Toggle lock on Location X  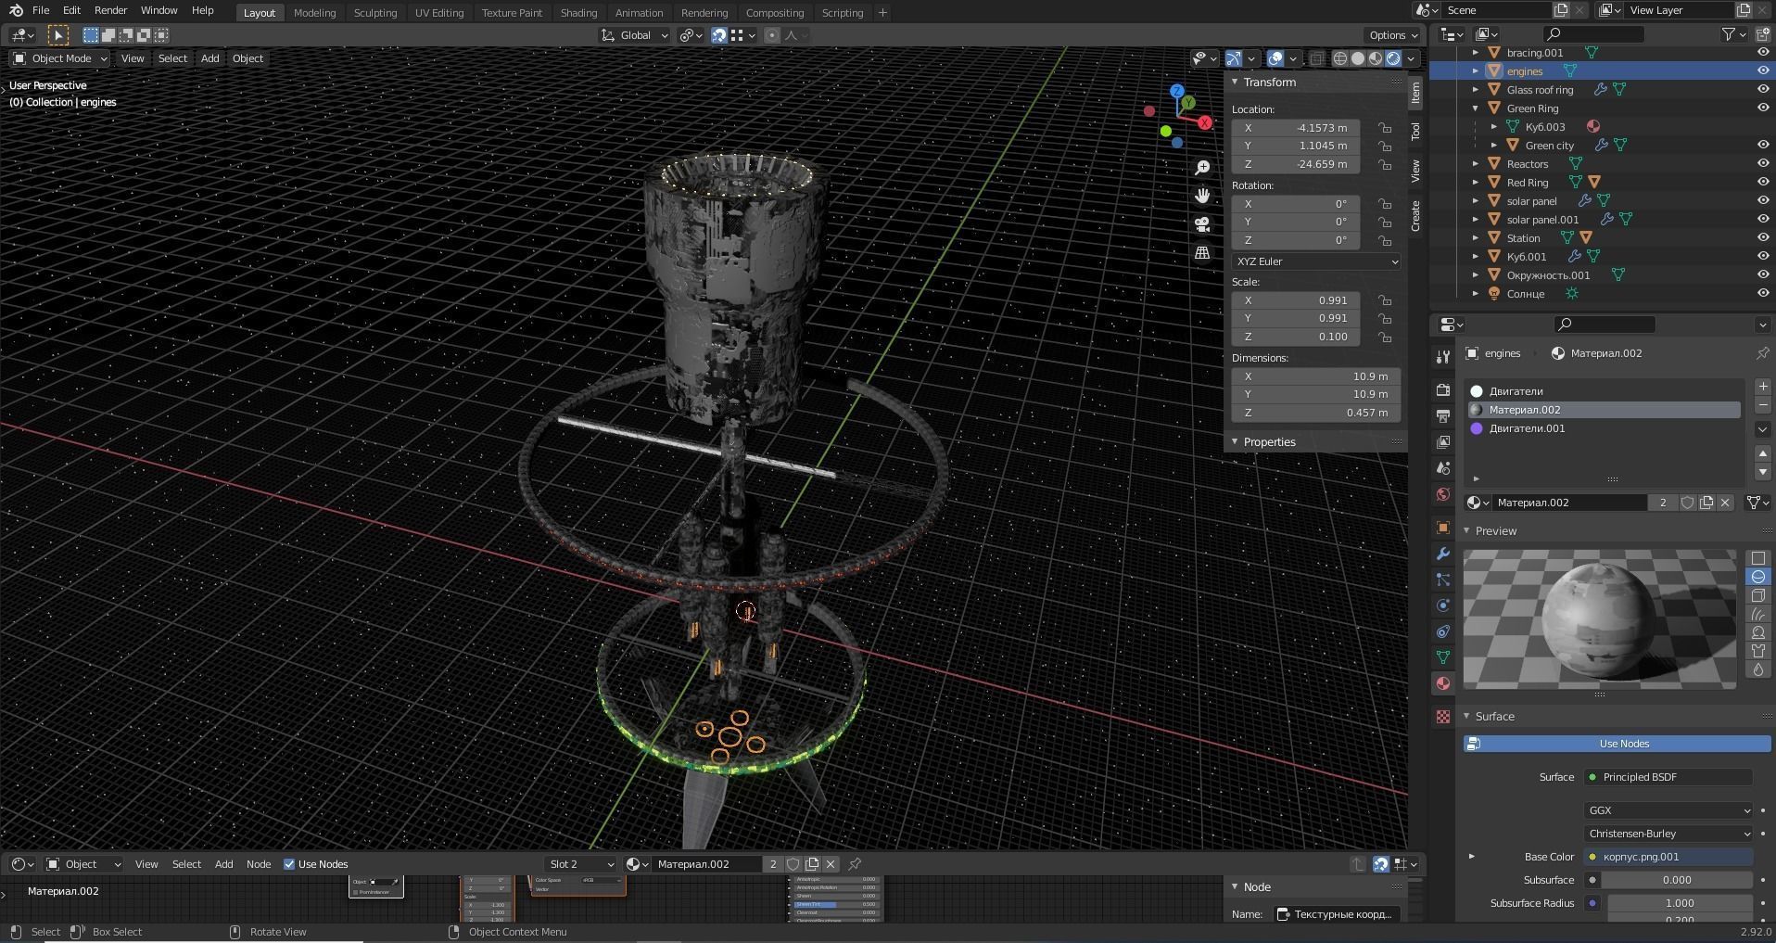[1384, 128]
